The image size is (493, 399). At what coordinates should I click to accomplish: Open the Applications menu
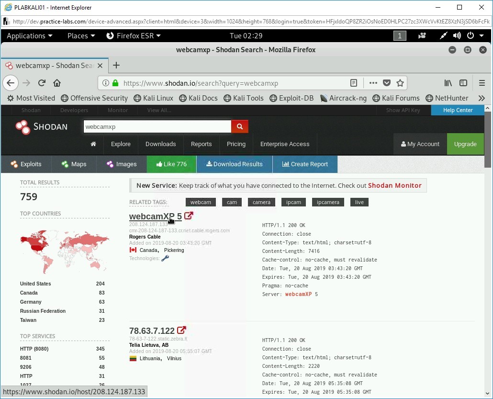click(x=27, y=35)
